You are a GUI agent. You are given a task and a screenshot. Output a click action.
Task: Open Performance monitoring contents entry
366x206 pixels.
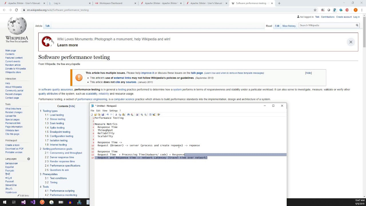63,195
